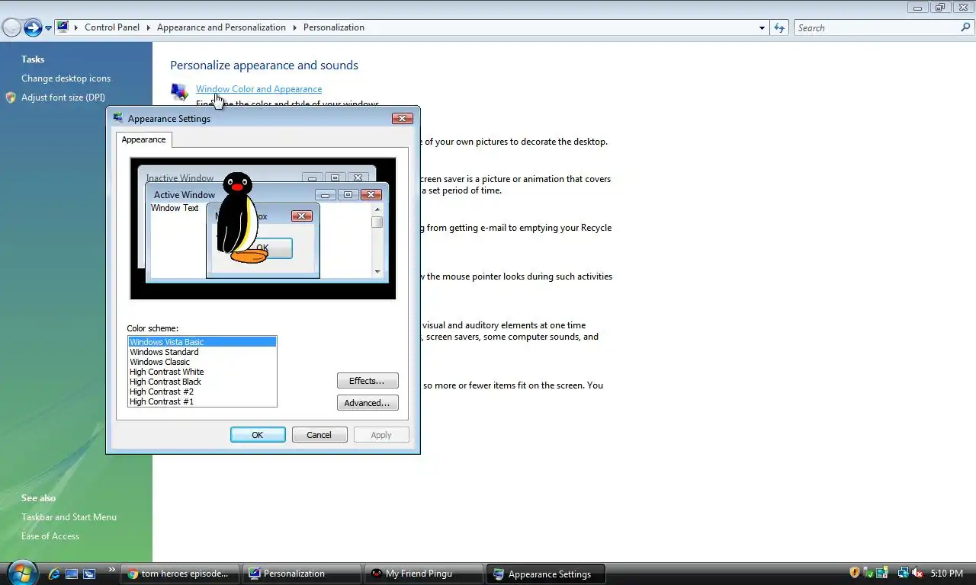Open the Windows Start orb
Viewport: 976px width, 585px height.
[21, 572]
